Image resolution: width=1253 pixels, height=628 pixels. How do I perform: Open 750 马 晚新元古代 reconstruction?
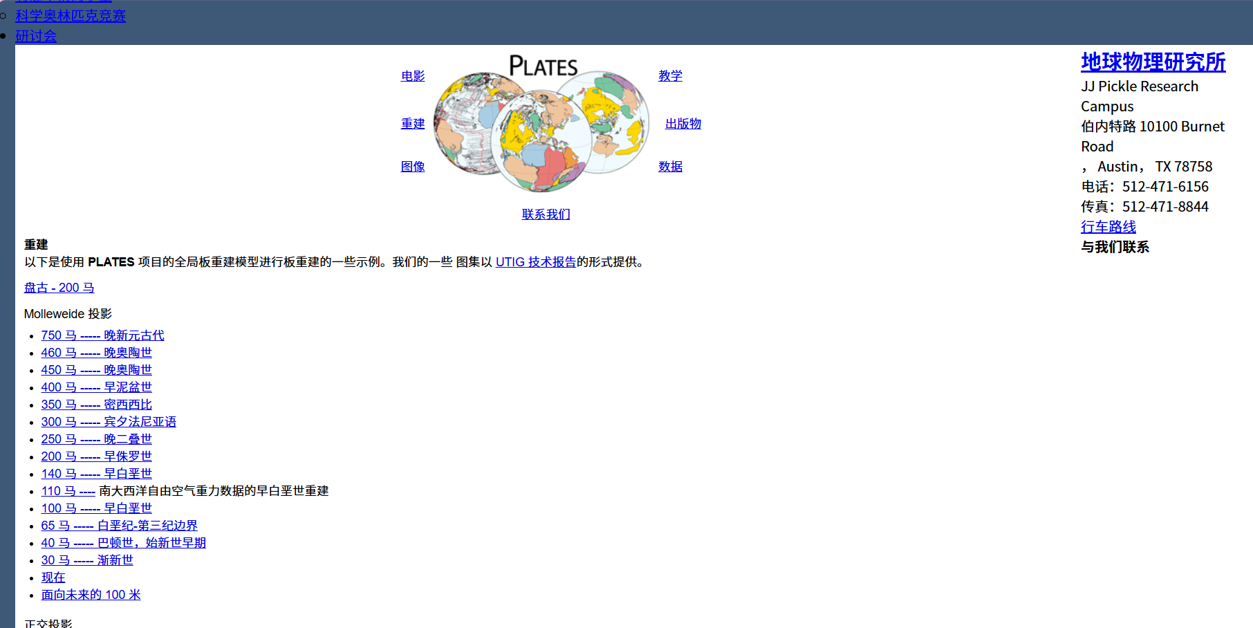click(x=102, y=335)
